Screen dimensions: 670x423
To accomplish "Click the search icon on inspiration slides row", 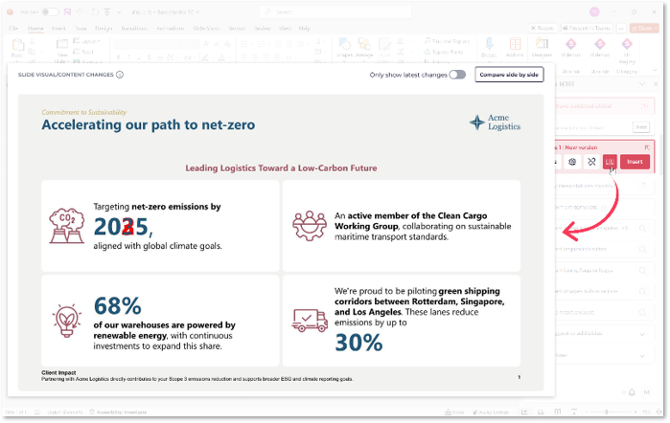I will coord(642,249).
